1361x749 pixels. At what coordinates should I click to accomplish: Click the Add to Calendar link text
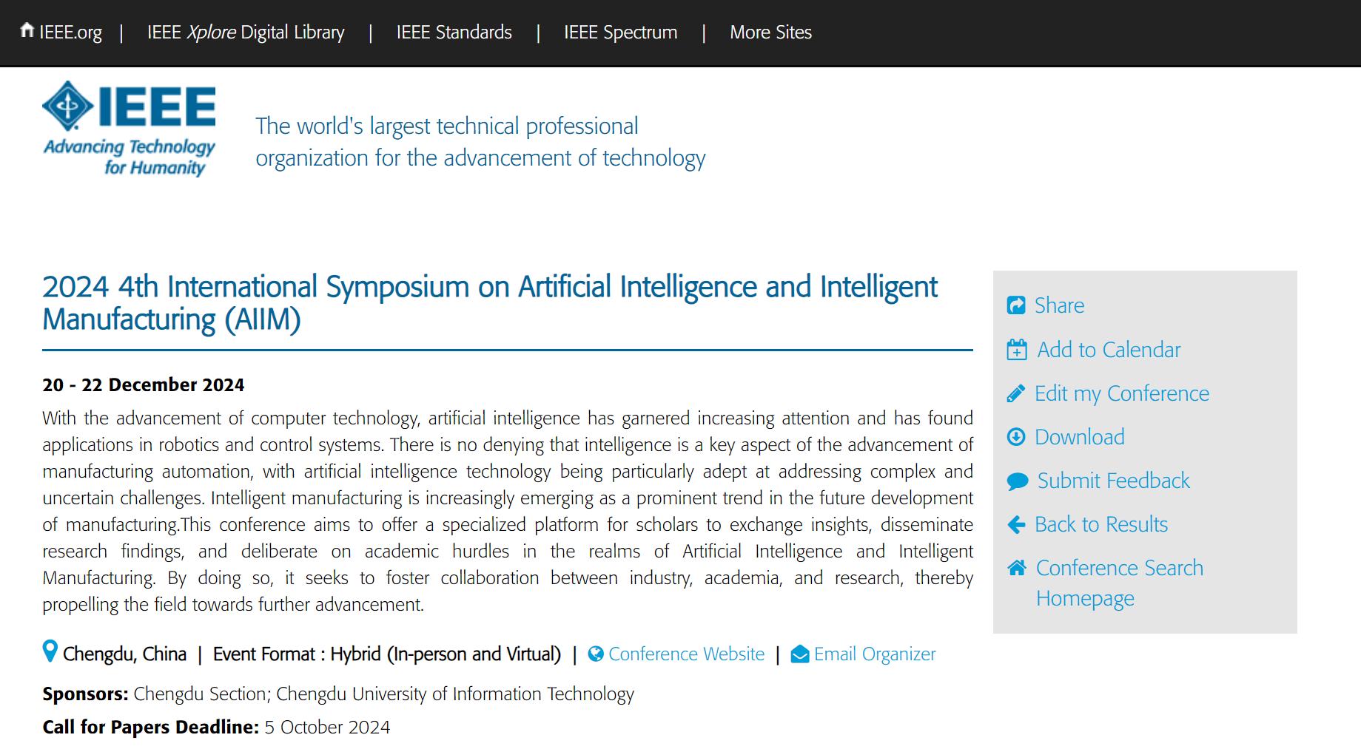tap(1109, 350)
